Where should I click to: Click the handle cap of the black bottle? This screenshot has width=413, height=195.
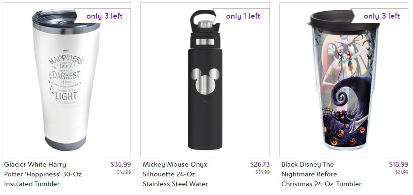(201, 20)
